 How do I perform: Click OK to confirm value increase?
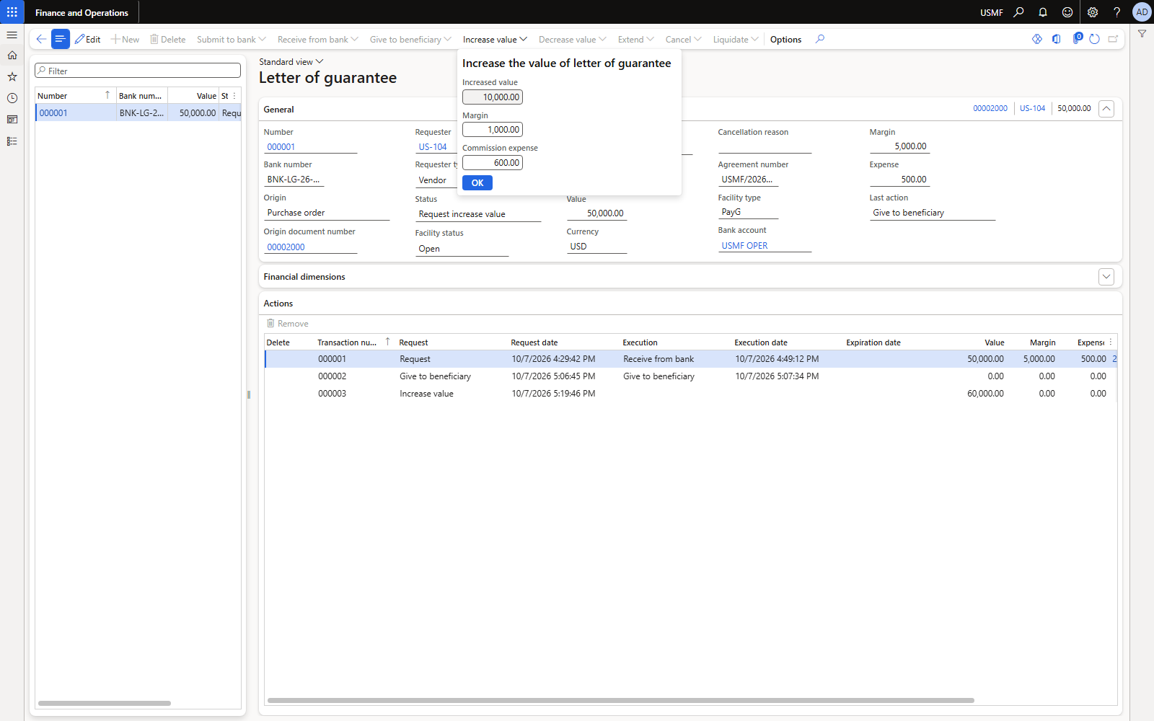(x=477, y=183)
